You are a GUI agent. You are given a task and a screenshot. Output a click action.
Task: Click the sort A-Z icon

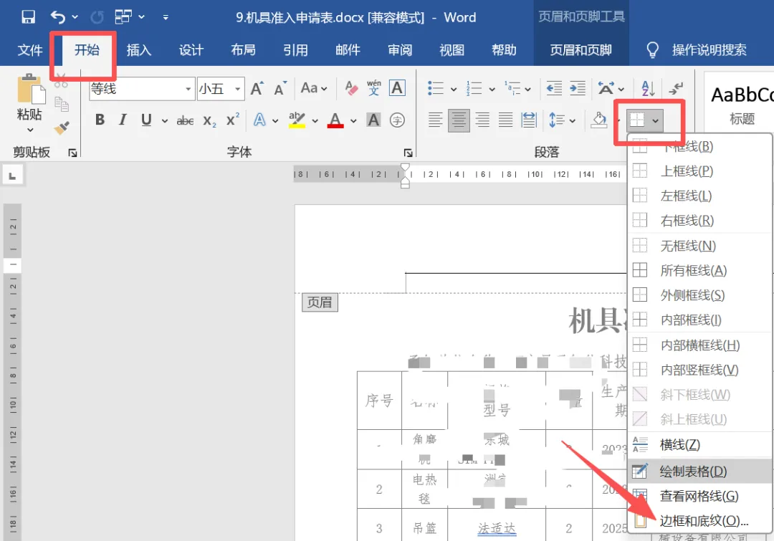pyautogui.click(x=648, y=89)
